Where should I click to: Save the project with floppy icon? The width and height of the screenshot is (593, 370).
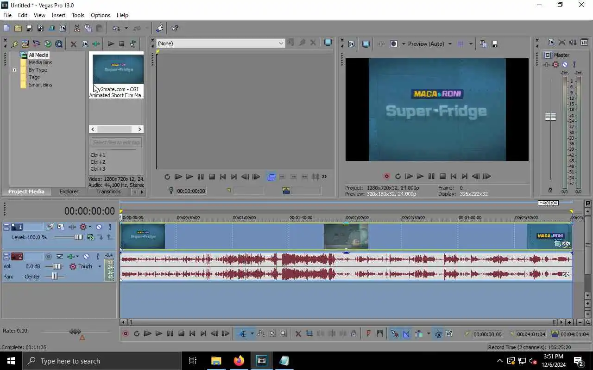coord(29,28)
